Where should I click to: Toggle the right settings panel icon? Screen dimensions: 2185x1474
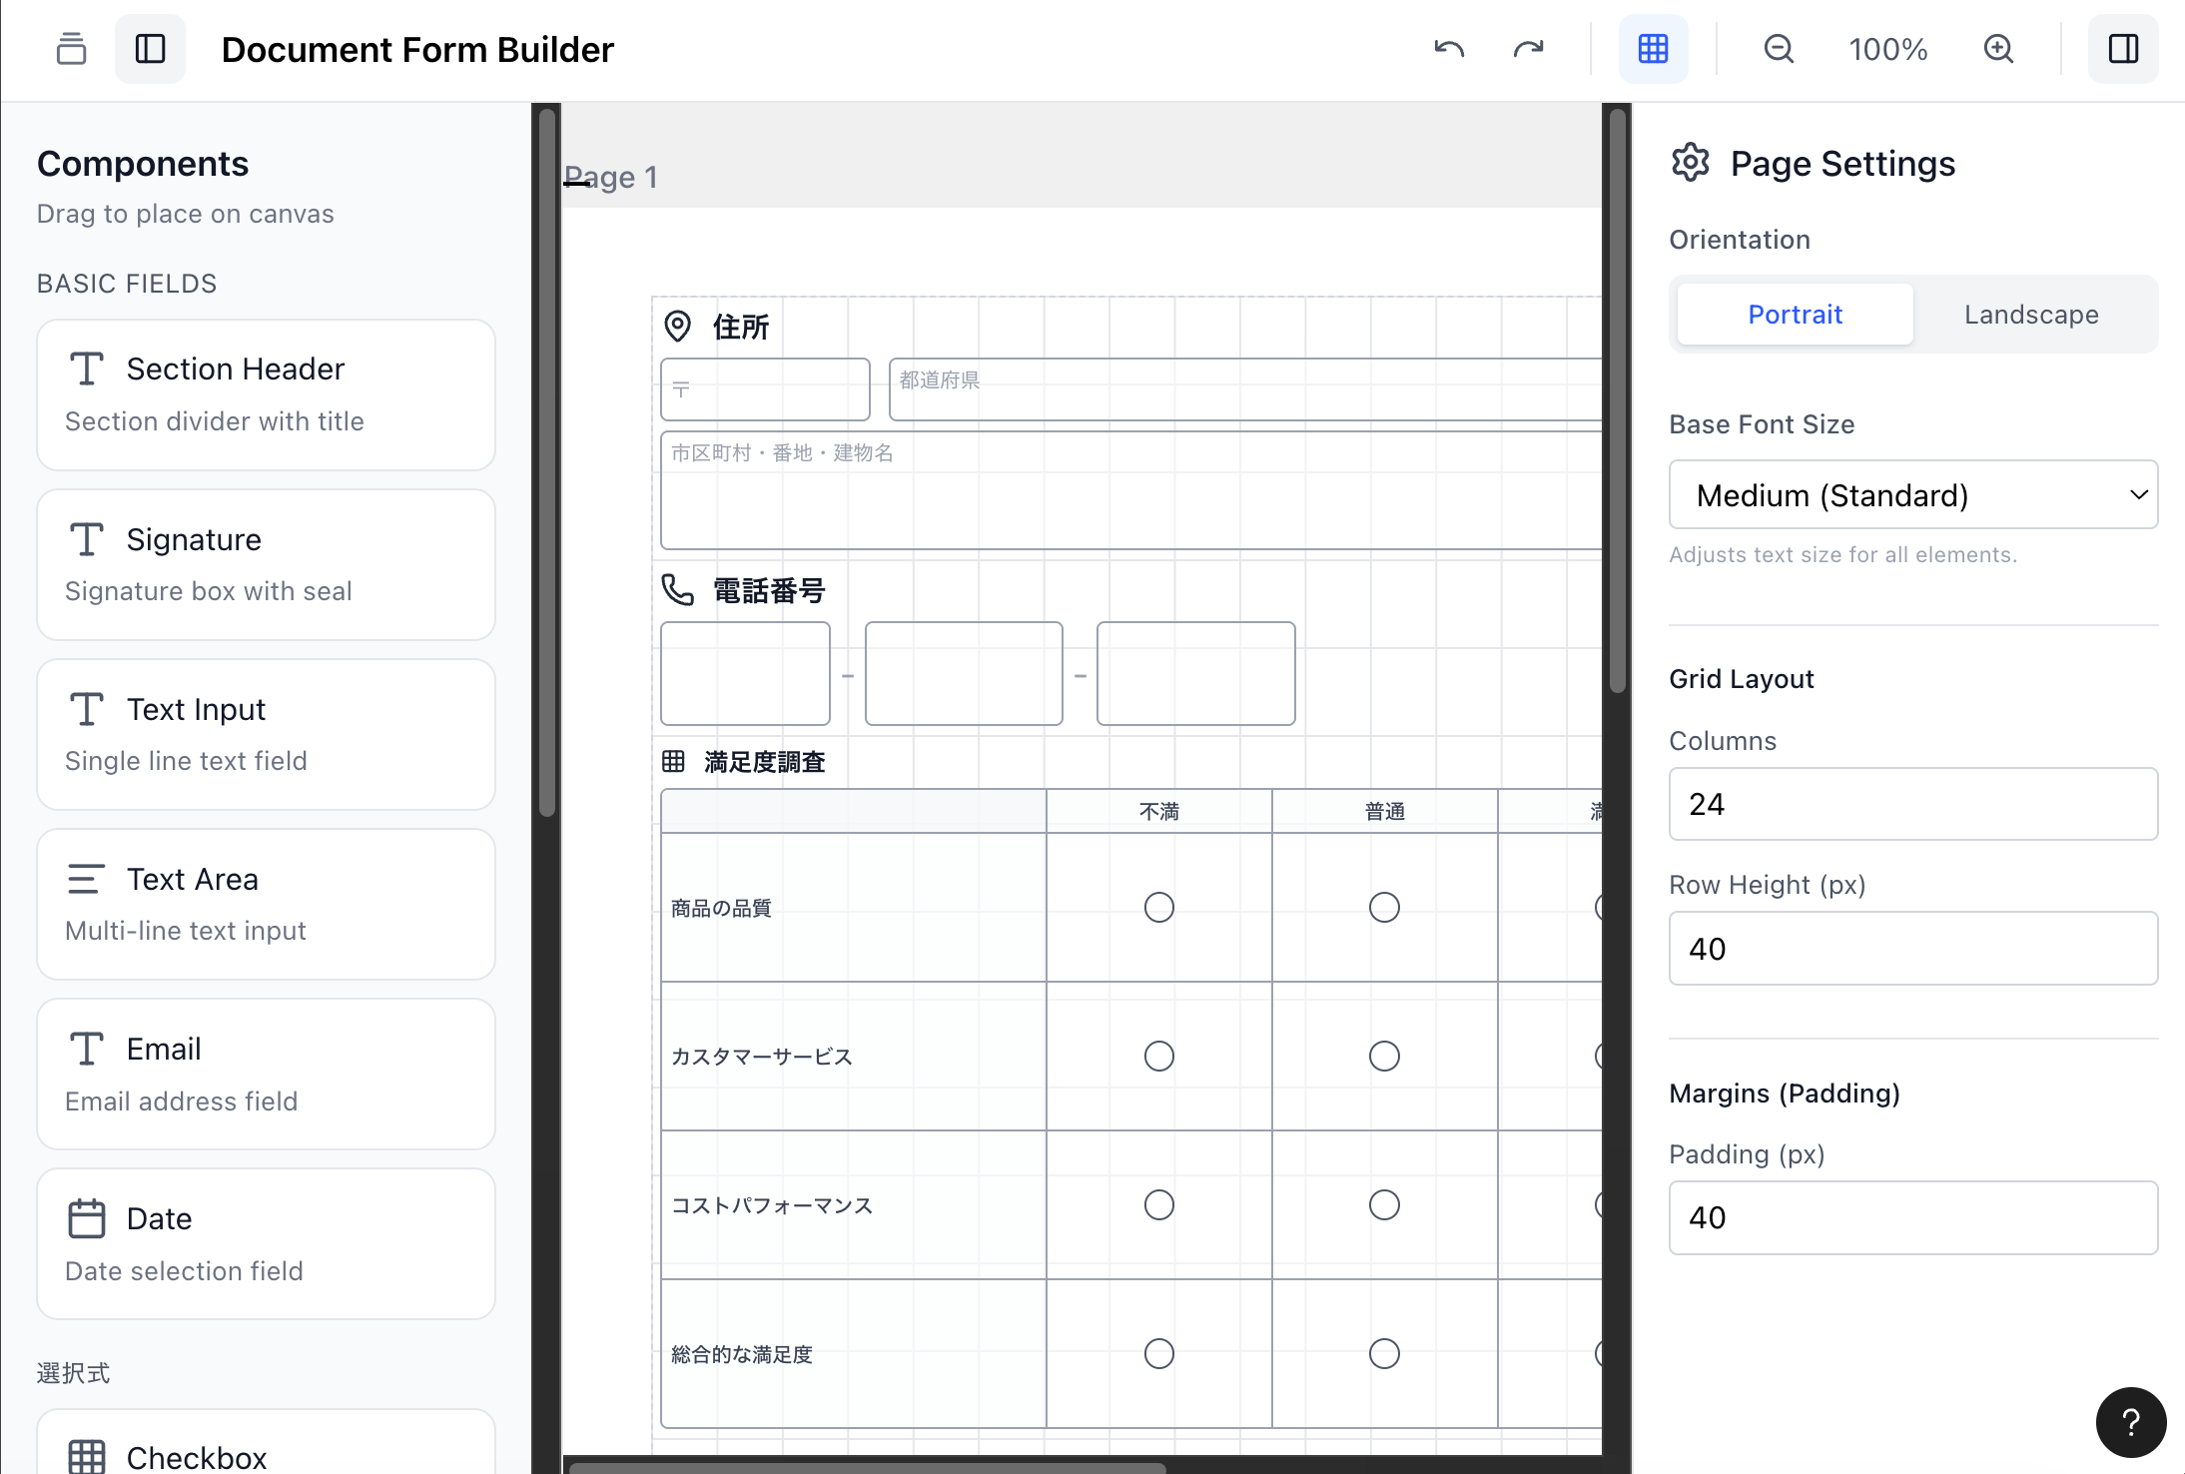pyautogui.click(x=2123, y=49)
